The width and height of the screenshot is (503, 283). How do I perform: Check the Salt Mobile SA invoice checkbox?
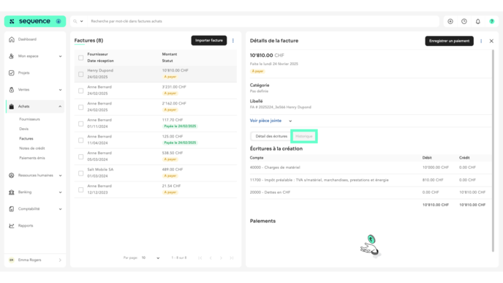point(81,173)
